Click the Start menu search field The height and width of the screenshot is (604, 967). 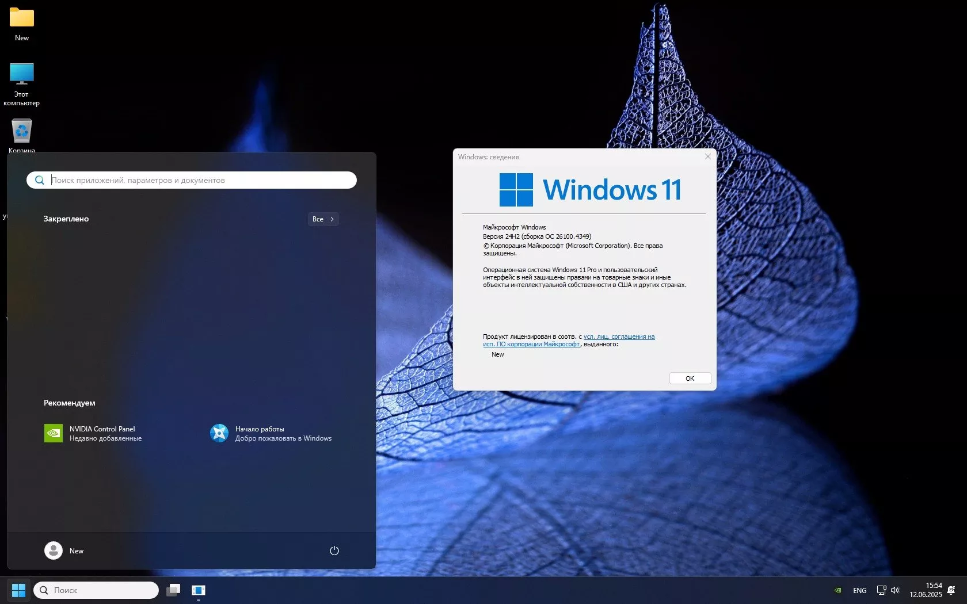pos(191,180)
